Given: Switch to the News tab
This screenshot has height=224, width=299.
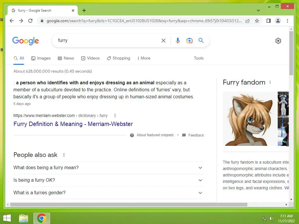Looking at the screenshot, I should point(66,58).
